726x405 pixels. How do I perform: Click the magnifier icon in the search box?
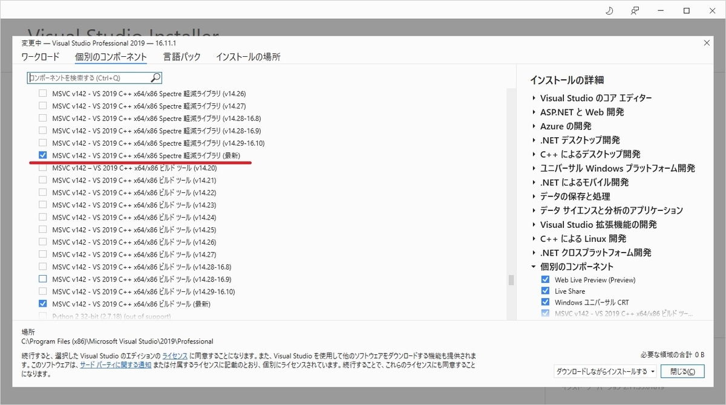tap(155, 78)
